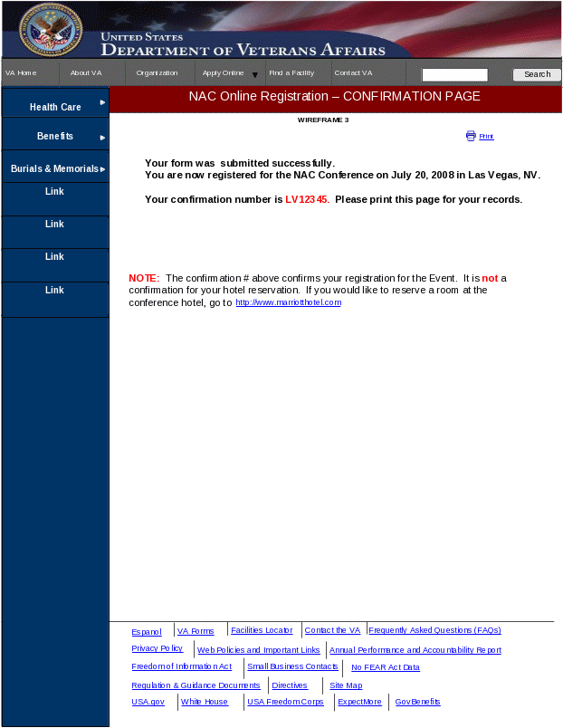Expand the Burials & Memorials submenu arrow

[x=102, y=169]
